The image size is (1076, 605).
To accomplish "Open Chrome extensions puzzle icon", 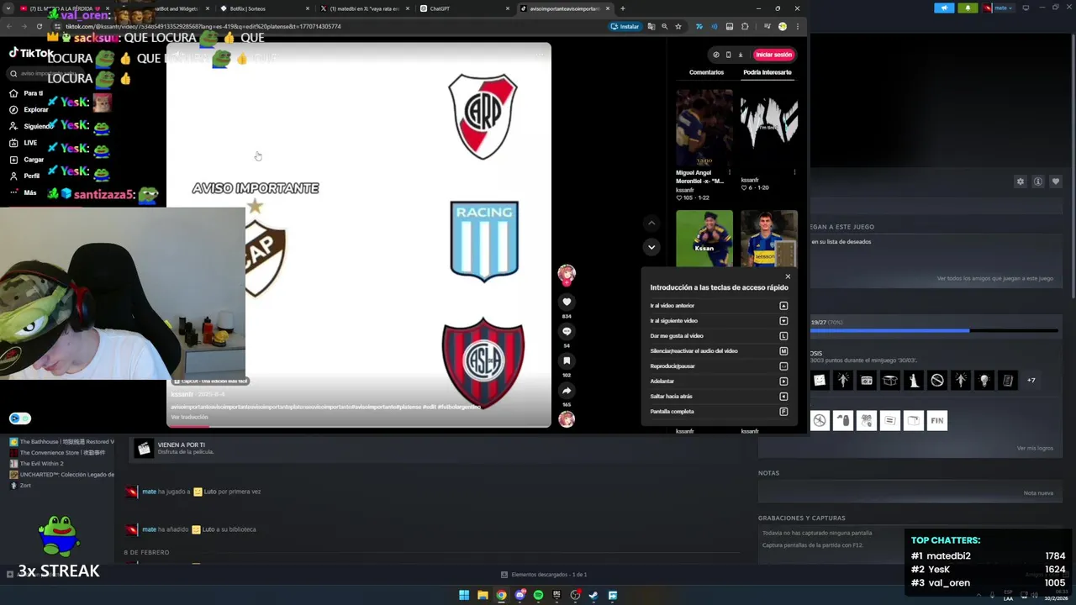I will pos(745,26).
